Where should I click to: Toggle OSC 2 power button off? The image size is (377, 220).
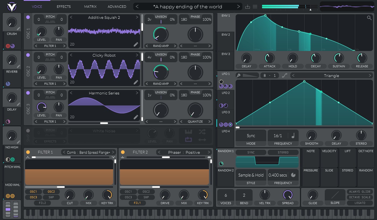[x=28, y=55]
